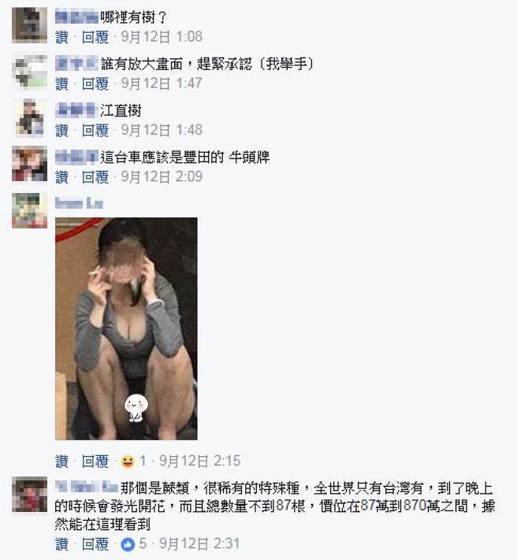View the 5 reactions count
The height and width of the screenshot is (560, 517).
click(x=143, y=544)
